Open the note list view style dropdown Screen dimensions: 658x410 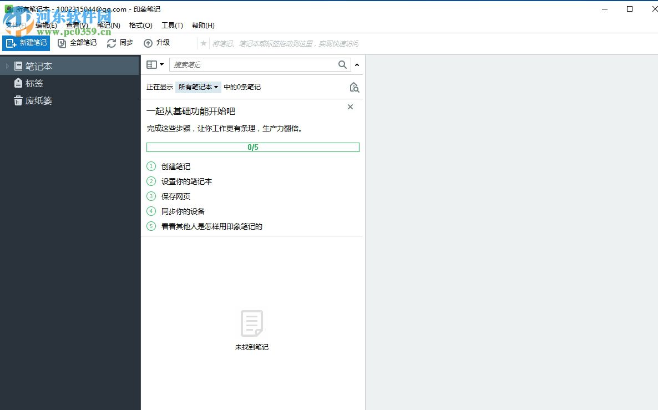pyautogui.click(x=154, y=64)
